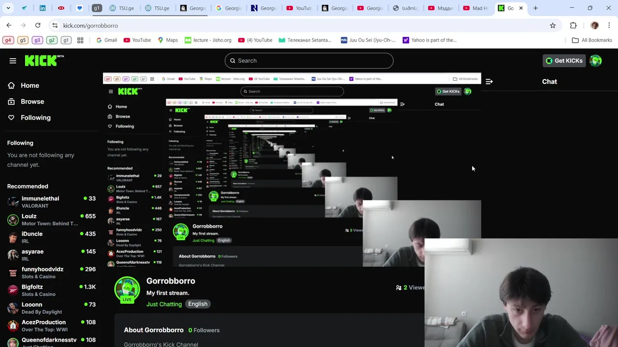Open g2 tab group bookmark

52,40
